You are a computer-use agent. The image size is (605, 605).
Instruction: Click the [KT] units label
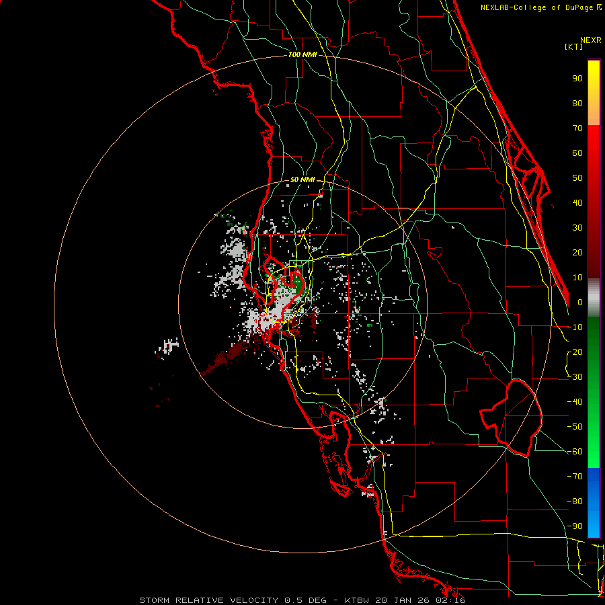pyautogui.click(x=574, y=47)
